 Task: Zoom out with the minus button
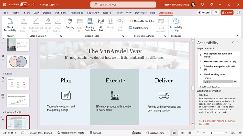click(x=204, y=133)
